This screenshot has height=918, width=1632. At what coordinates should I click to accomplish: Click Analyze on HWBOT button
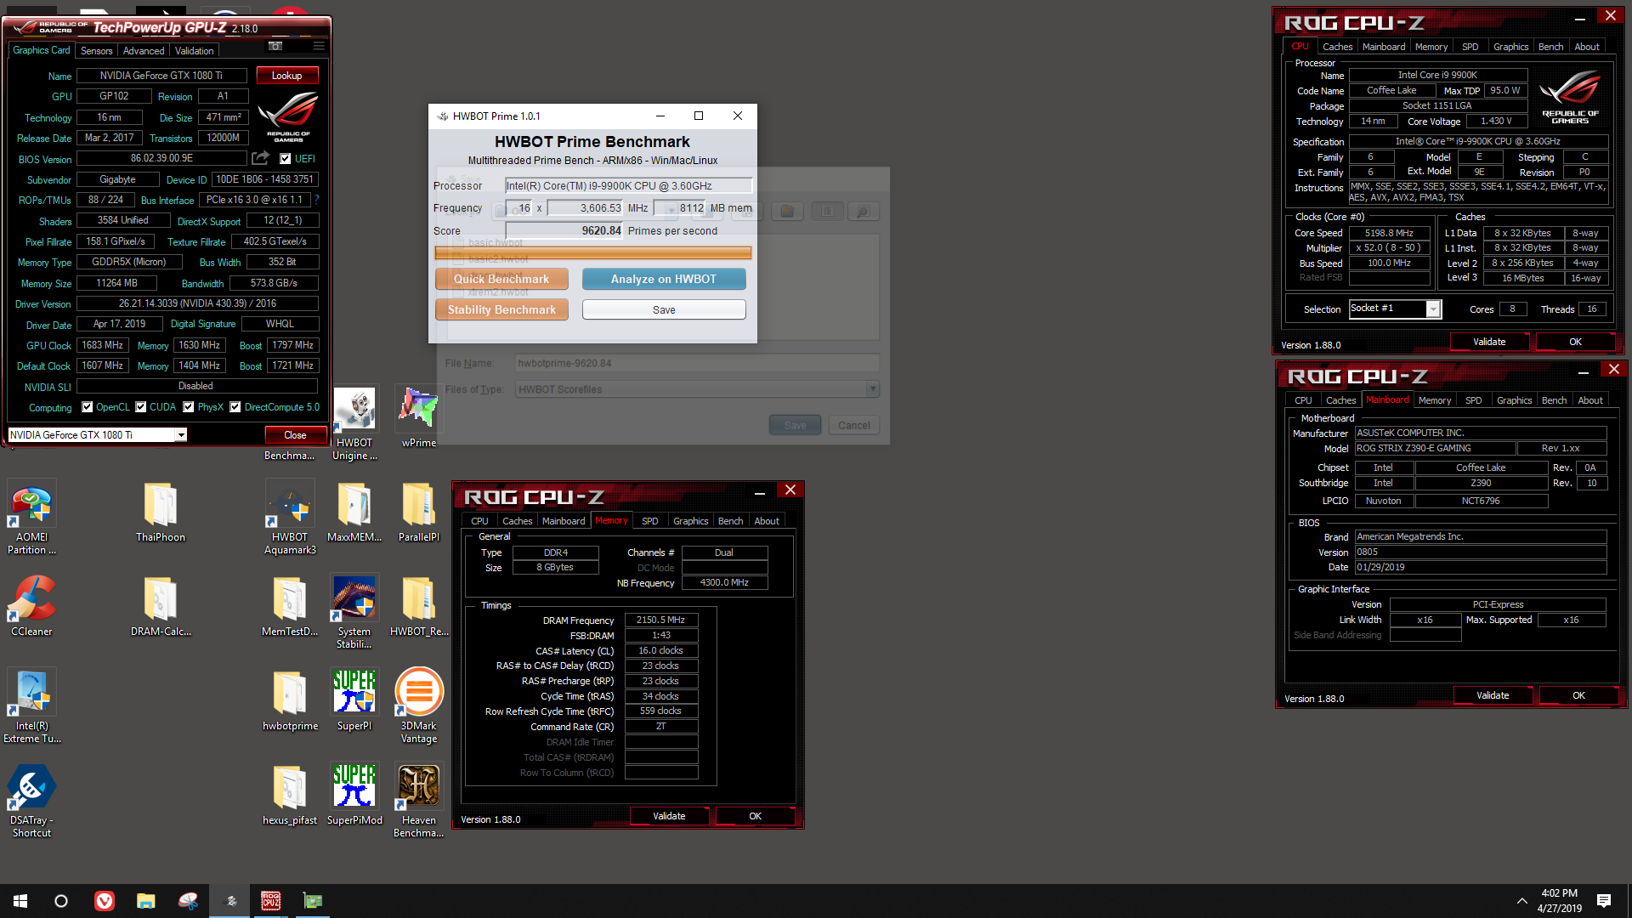[x=664, y=279]
